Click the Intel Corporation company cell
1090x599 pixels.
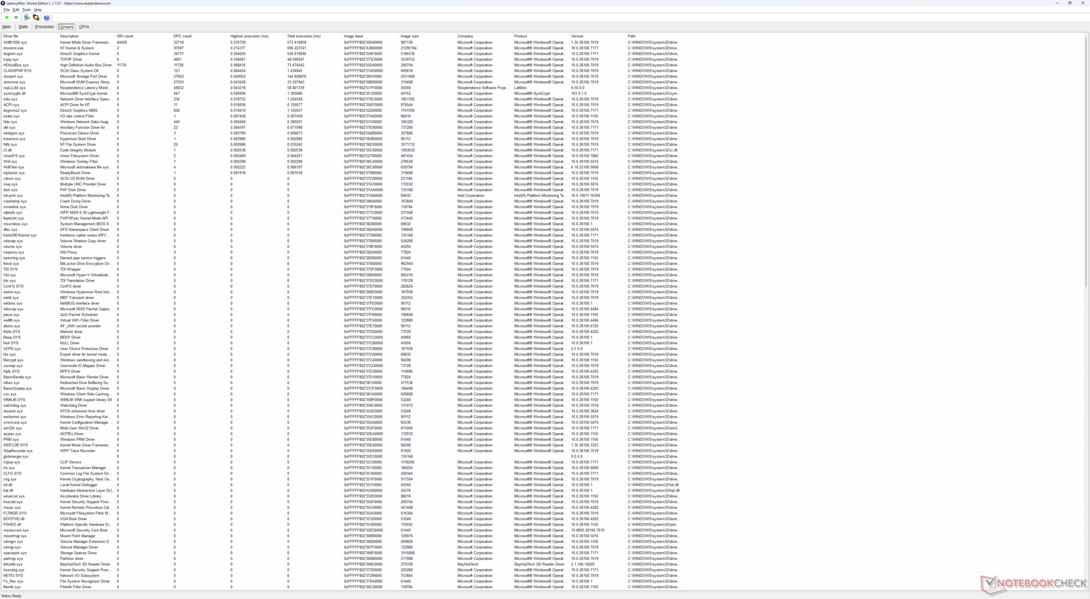[484, 196]
